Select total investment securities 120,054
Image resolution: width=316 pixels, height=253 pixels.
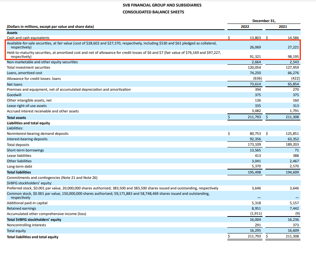[x=254, y=68]
